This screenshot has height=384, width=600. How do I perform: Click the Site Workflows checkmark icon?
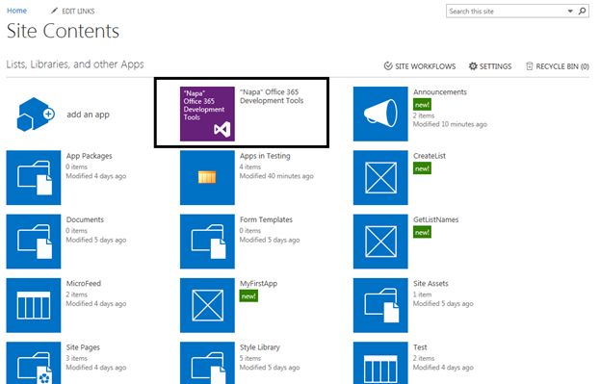[x=388, y=66]
